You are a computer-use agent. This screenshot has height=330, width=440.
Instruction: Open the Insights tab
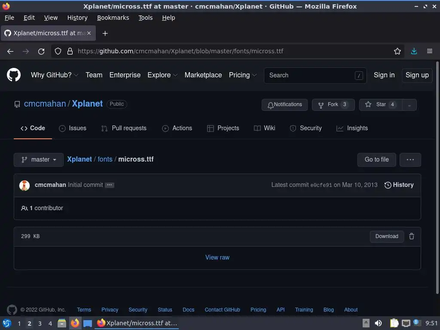coord(352,128)
